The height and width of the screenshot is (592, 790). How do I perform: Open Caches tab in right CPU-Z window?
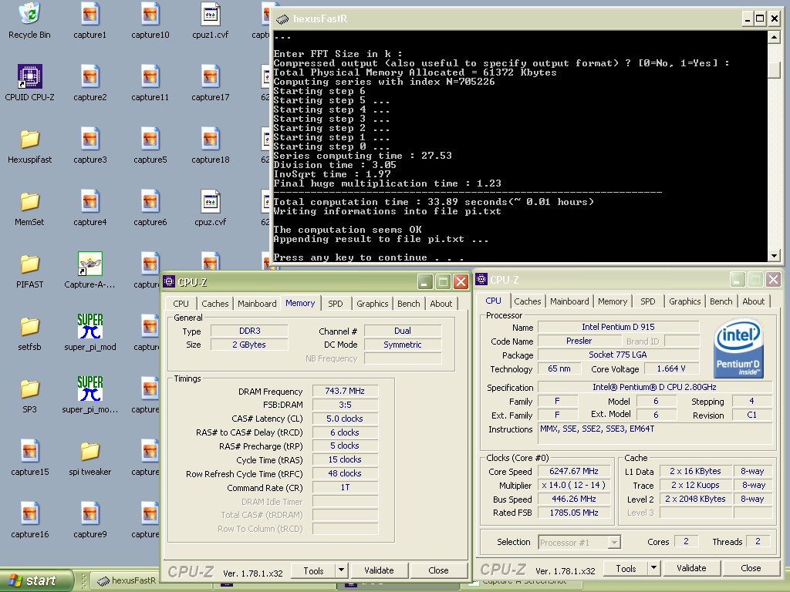(x=527, y=301)
